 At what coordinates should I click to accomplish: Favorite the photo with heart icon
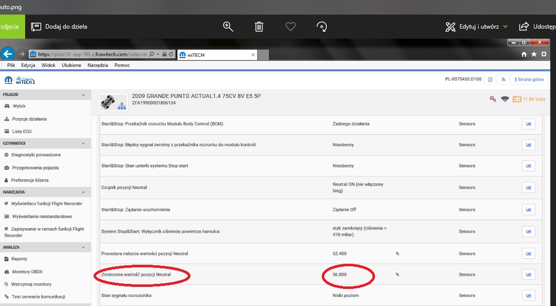tap(290, 27)
